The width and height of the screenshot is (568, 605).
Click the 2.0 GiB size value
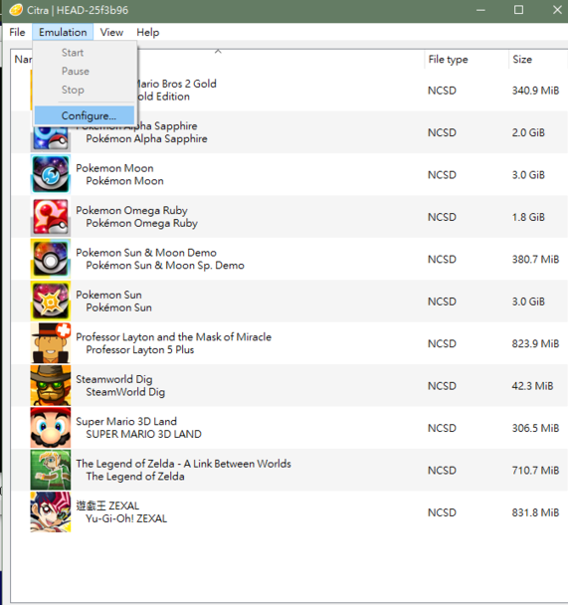click(528, 132)
